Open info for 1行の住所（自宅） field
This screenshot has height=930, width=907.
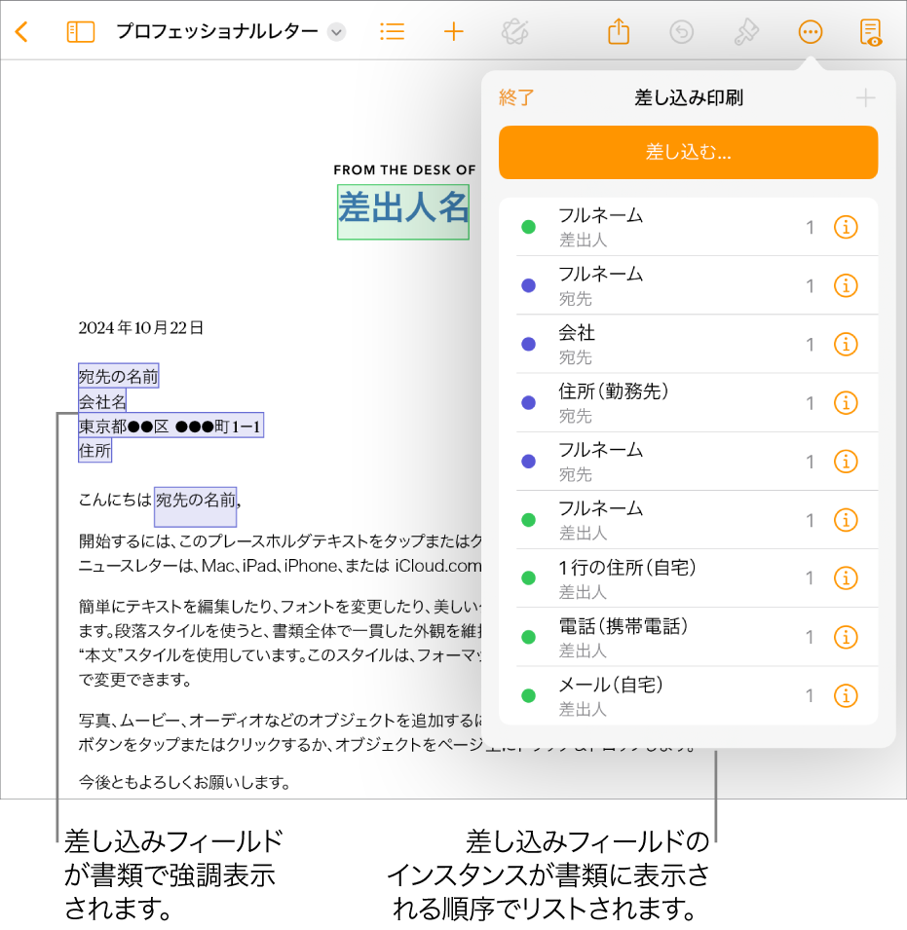846,578
